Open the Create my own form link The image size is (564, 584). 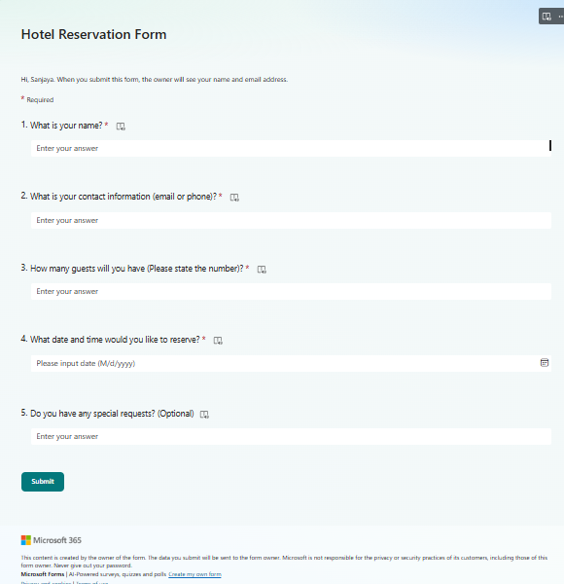[194, 574]
